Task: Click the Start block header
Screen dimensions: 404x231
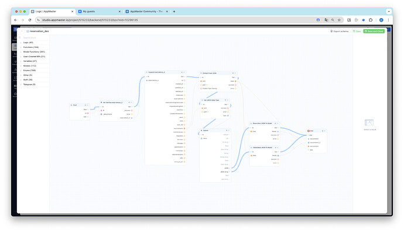Action: [x=80, y=105]
